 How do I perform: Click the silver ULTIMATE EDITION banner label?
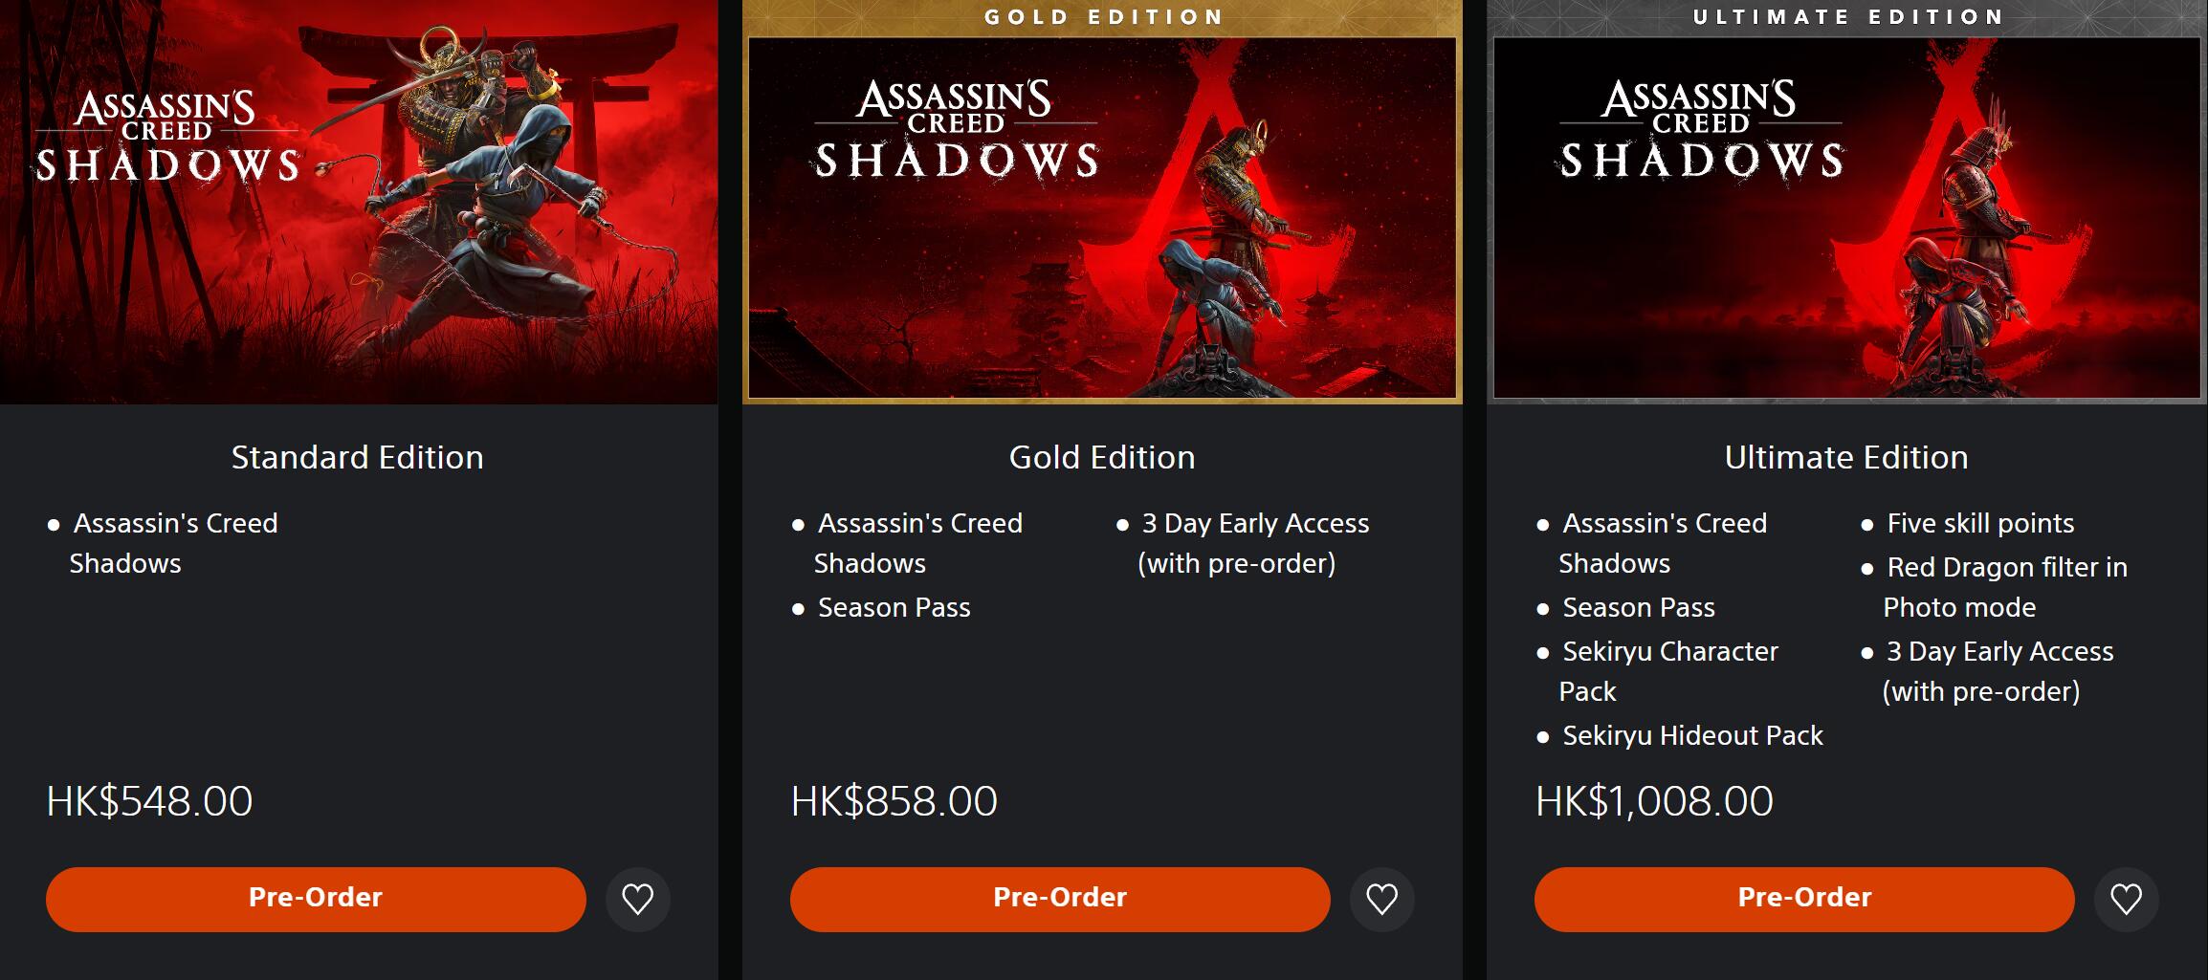pyautogui.click(x=1848, y=17)
